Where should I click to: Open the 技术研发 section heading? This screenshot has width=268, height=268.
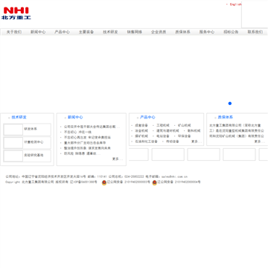pyautogui.click(x=19, y=117)
